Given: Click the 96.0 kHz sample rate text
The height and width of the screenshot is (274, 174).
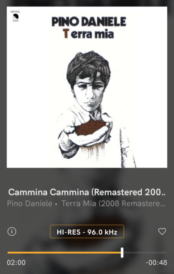Looking at the screenshot, I should point(102,232).
